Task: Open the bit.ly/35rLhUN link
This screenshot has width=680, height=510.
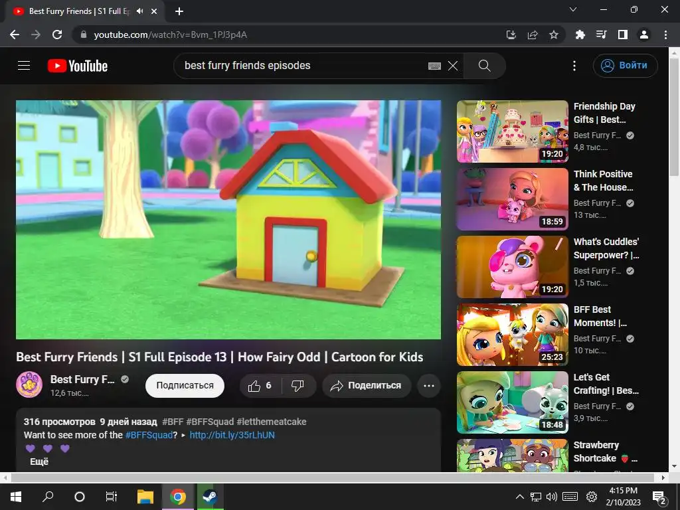Action: [x=232, y=435]
